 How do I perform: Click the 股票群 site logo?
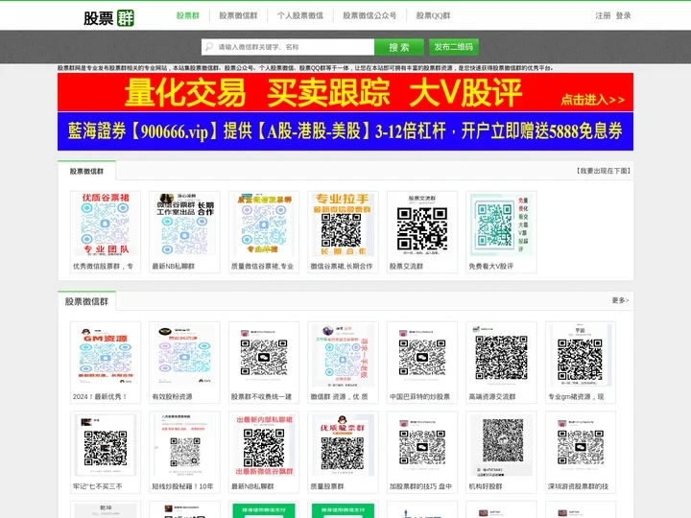108,18
